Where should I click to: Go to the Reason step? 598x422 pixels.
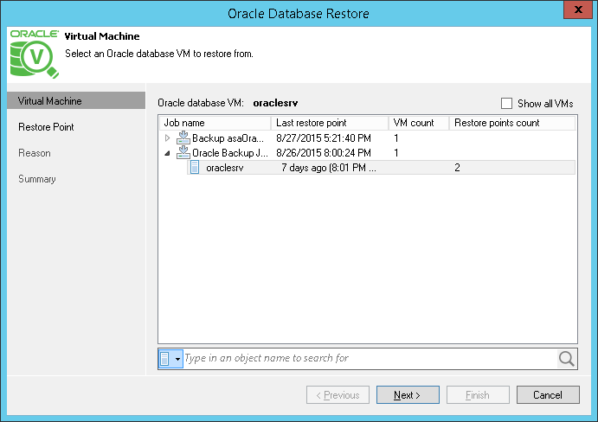pyautogui.click(x=35, y=153)
